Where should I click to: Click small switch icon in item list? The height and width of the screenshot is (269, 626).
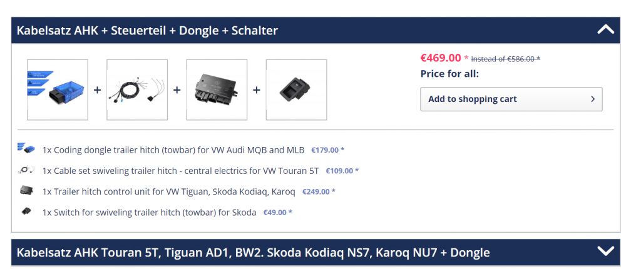[x=26, y=211]
